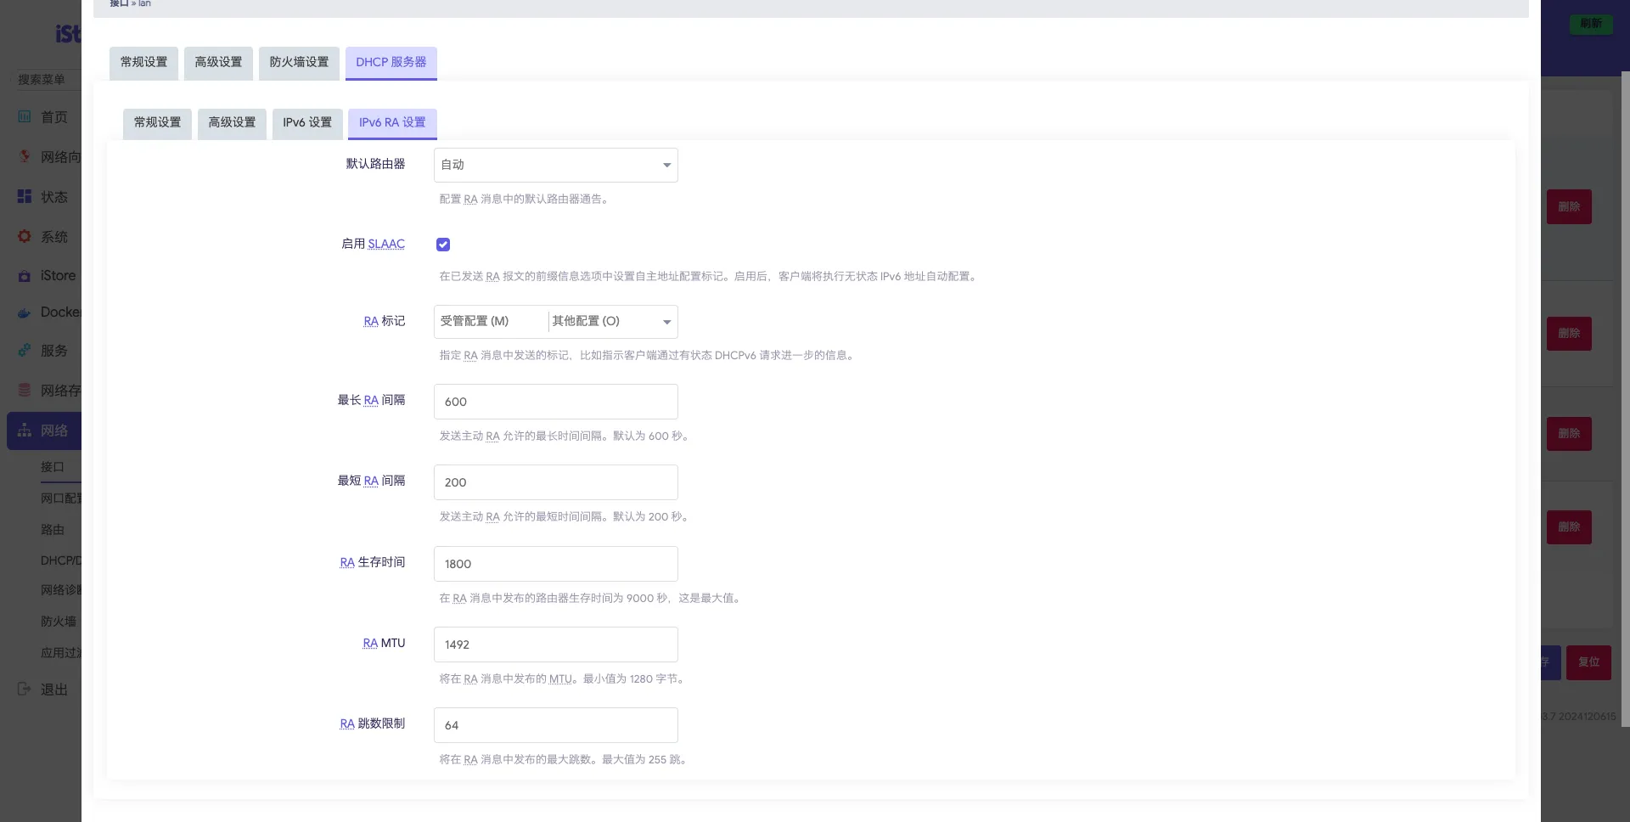The width and height of the screenshot is (1630, 822).
Task: Click the 状态 dashboard icon in sidebar
Action: [25, 197]
